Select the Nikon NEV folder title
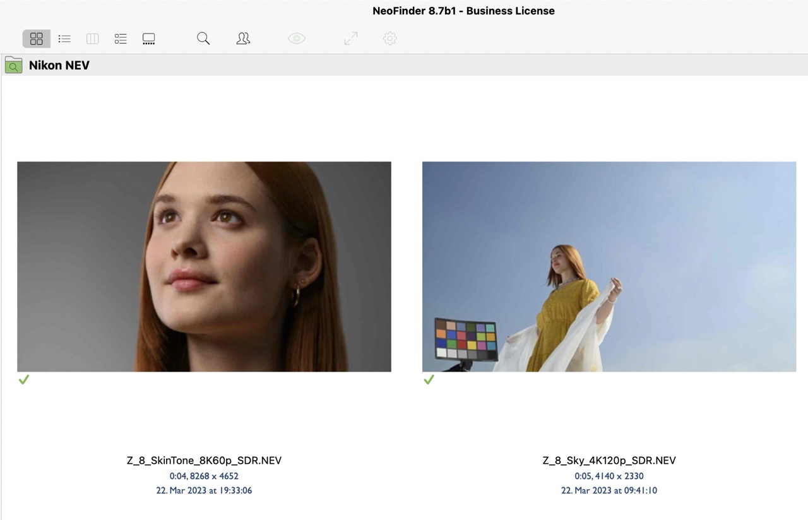Image resolution: width=808 pixels, height=520 pixels. pos(59,66)
